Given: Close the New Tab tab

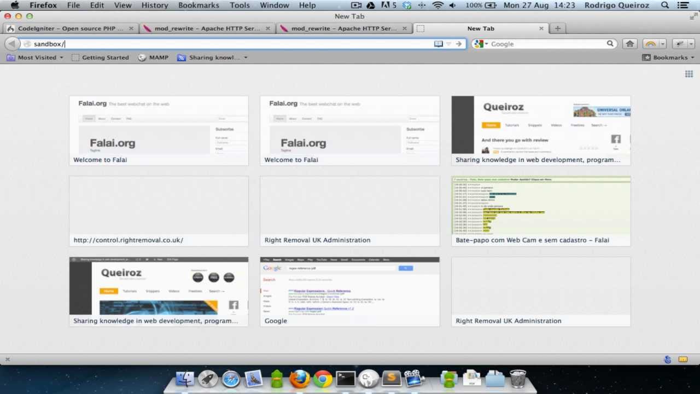Looking at the screenshot, I should click(541, 28).
